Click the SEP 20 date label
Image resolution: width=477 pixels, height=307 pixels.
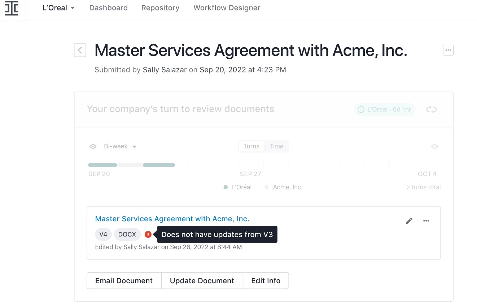click(99, 174)
